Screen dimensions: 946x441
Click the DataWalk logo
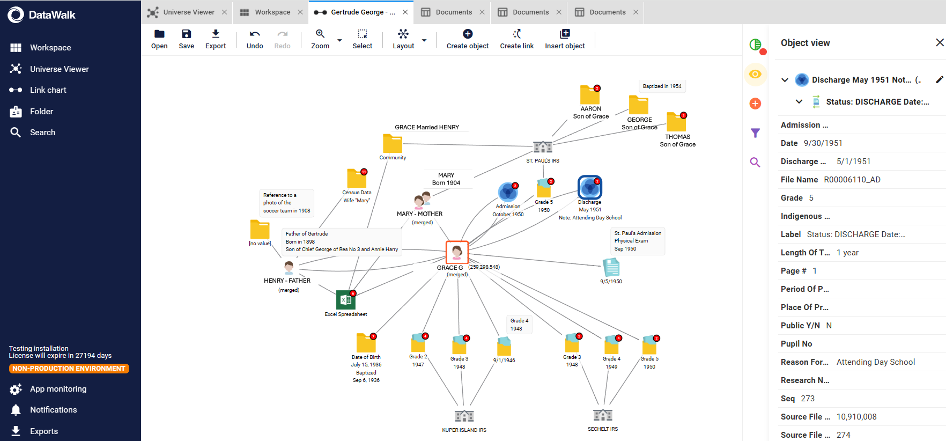pos(42,15)
